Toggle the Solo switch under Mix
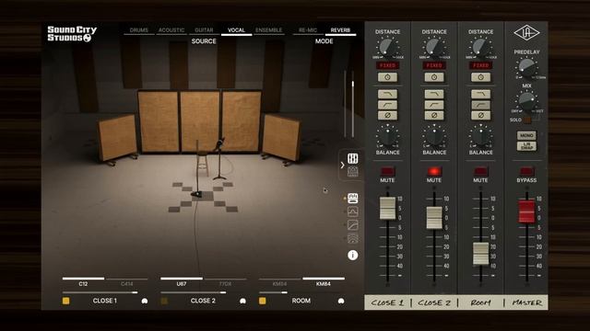This screenshot has height=331, width=590. [x=527, y=120]
